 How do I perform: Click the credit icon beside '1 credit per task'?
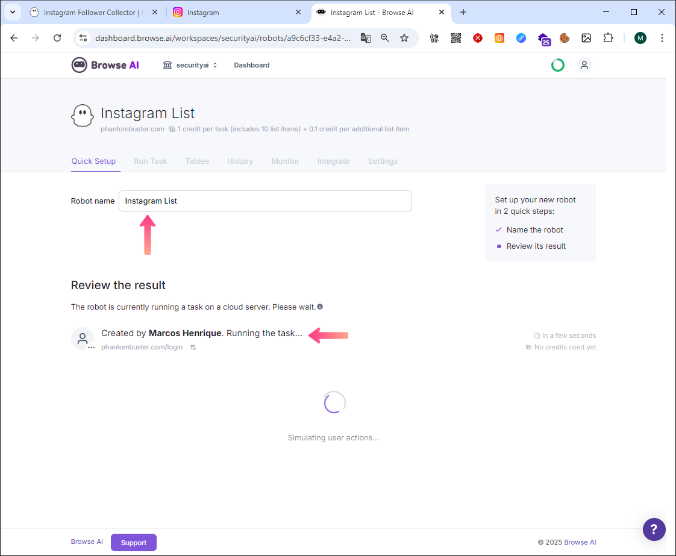pos(172,130)
